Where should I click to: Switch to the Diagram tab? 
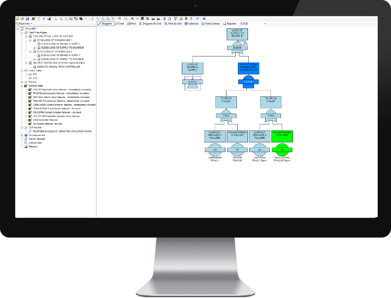click(106, 23)
